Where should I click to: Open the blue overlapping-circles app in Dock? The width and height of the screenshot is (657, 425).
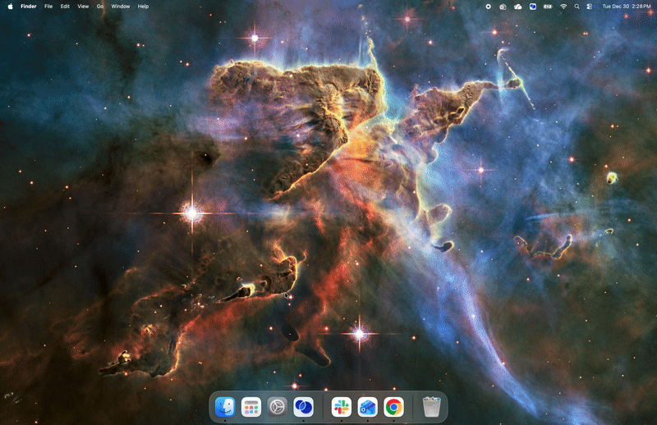coord(303,407)
